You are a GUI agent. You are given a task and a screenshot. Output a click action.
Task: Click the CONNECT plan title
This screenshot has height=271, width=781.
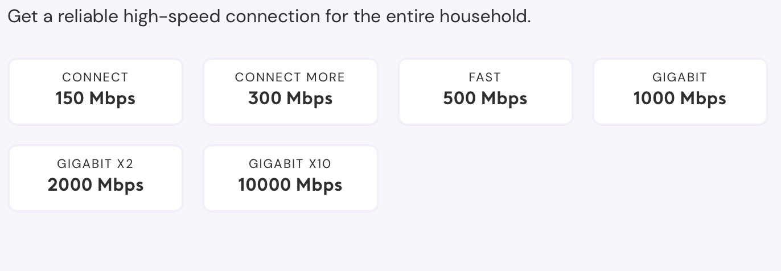pos(96,77)
